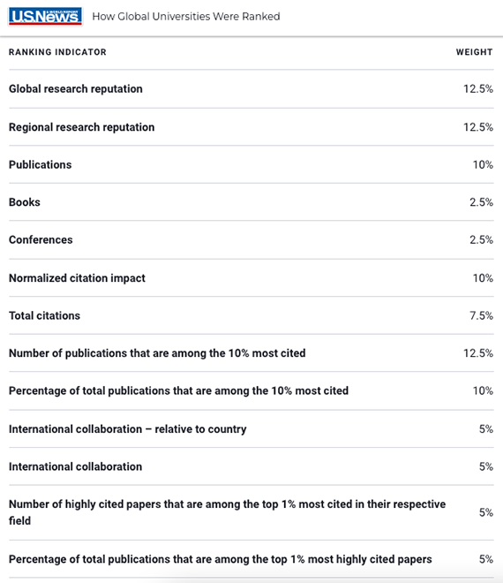Select International collaboration – relative to country row
This screenshot has height=583, width=503.
click(251, 429)
